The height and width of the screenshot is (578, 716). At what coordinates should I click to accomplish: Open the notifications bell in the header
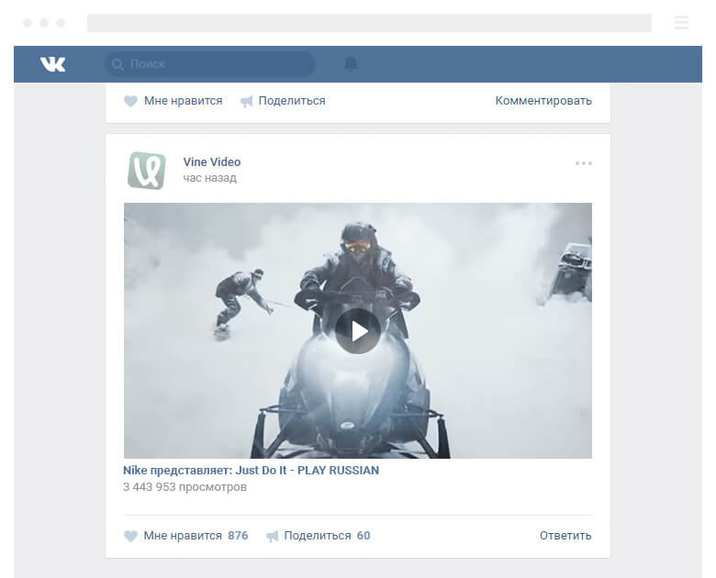coord(351,64)
